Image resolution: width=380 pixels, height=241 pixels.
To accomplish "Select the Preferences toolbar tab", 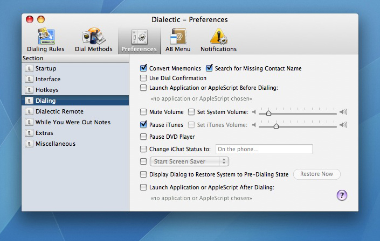I will point(139,40).
